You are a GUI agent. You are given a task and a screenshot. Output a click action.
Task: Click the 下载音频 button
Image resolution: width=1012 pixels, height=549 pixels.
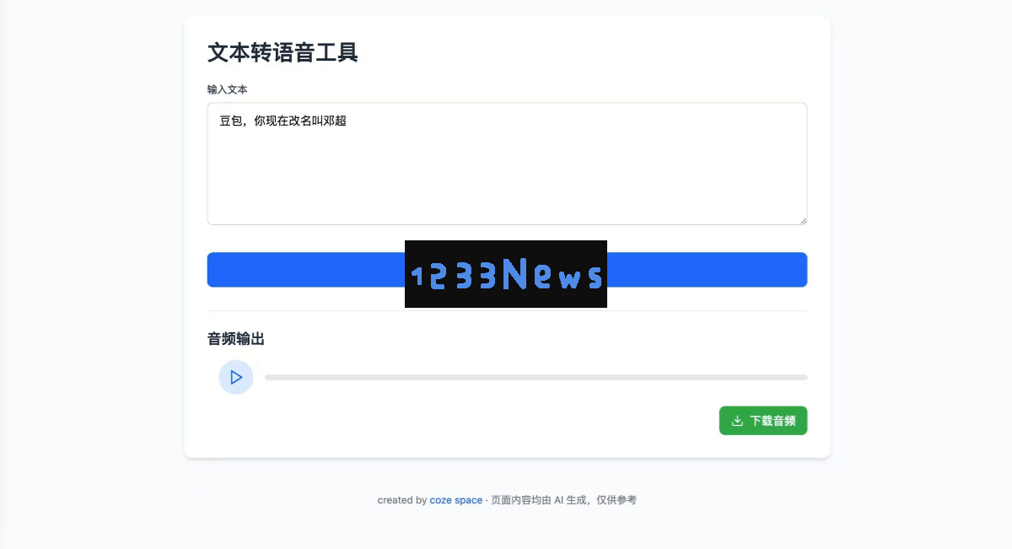tap(763, 421)
